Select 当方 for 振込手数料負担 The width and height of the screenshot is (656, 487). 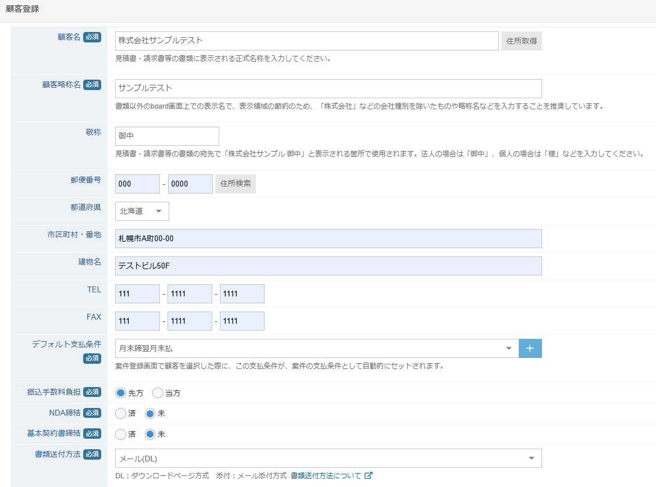[x=158, y=393]
